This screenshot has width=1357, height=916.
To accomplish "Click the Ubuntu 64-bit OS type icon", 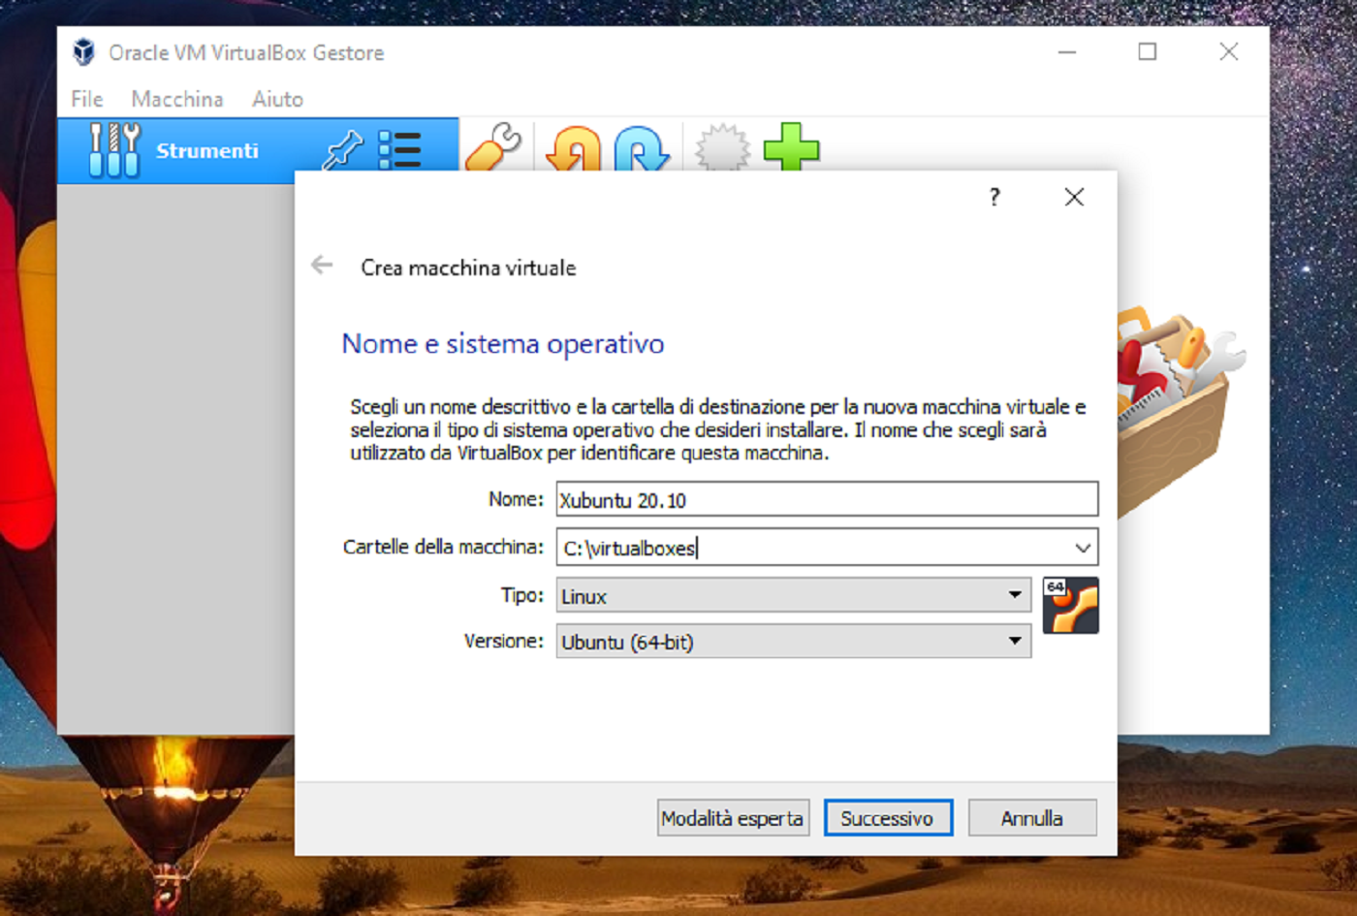I will click(1070, 606).
